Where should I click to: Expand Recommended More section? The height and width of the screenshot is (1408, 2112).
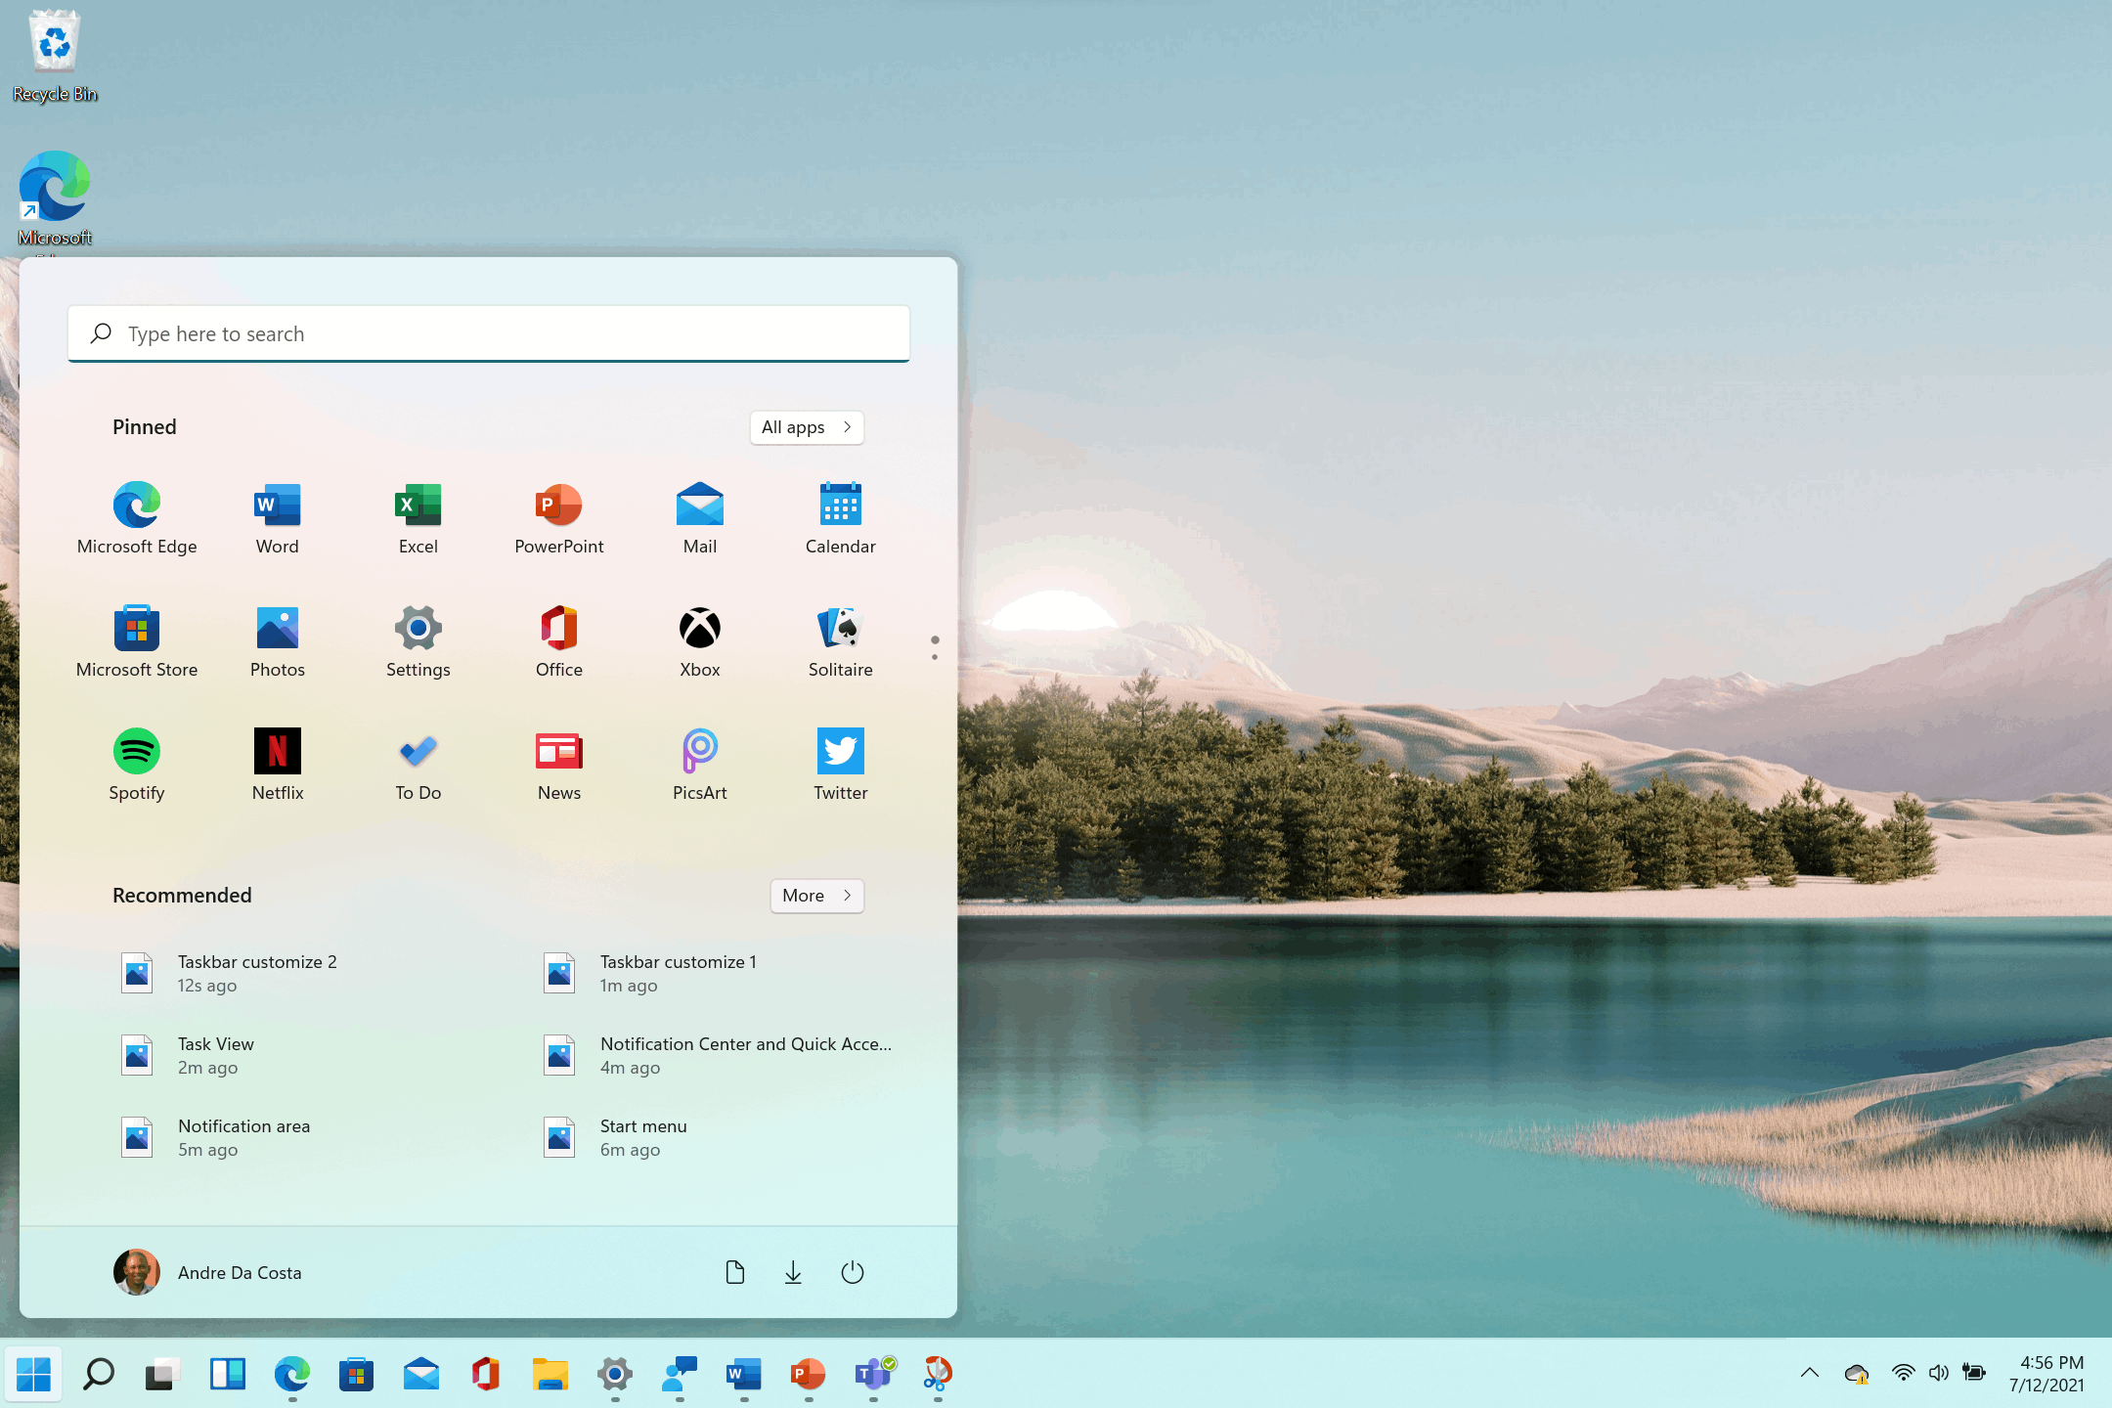815,896
